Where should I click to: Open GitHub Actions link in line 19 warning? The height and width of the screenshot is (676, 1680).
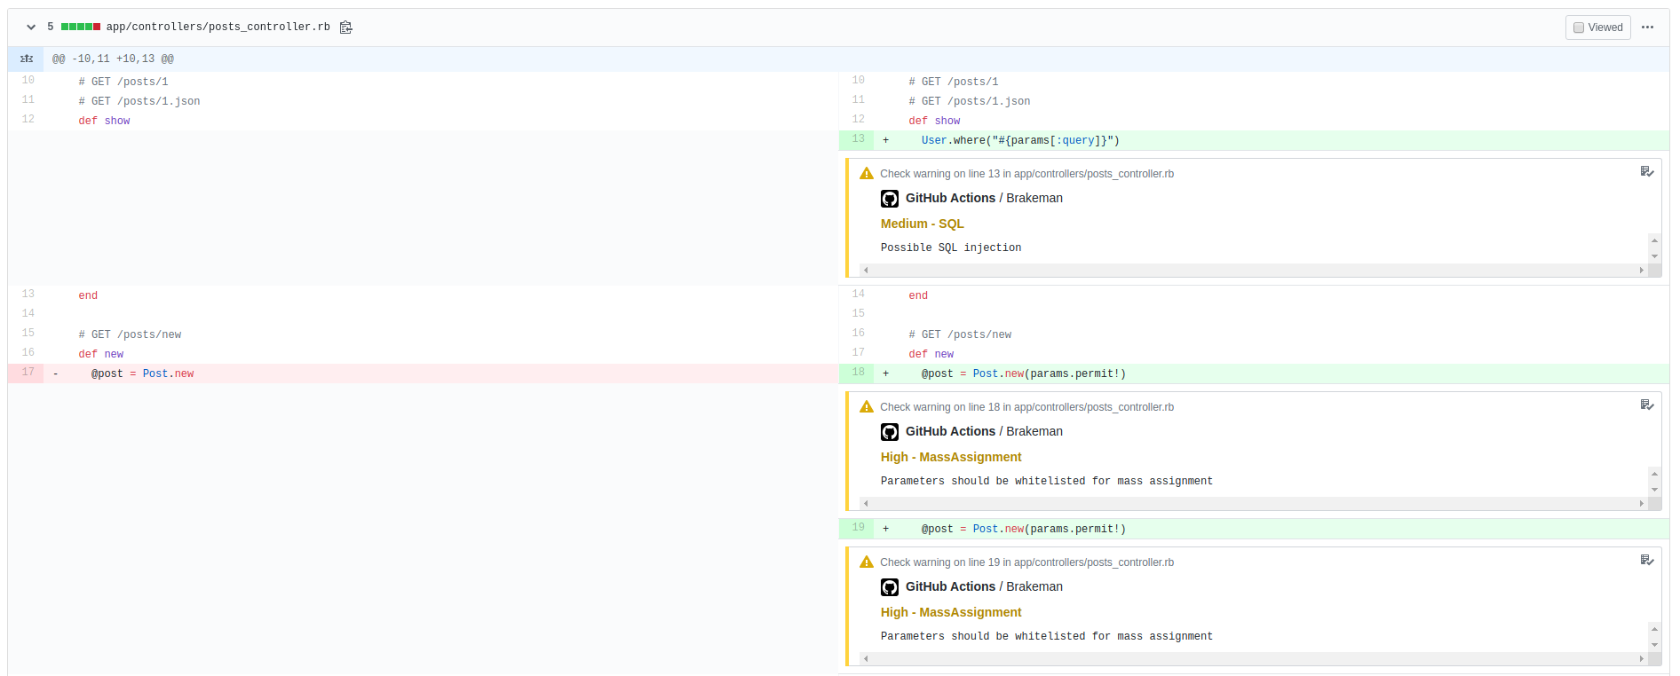950,586
